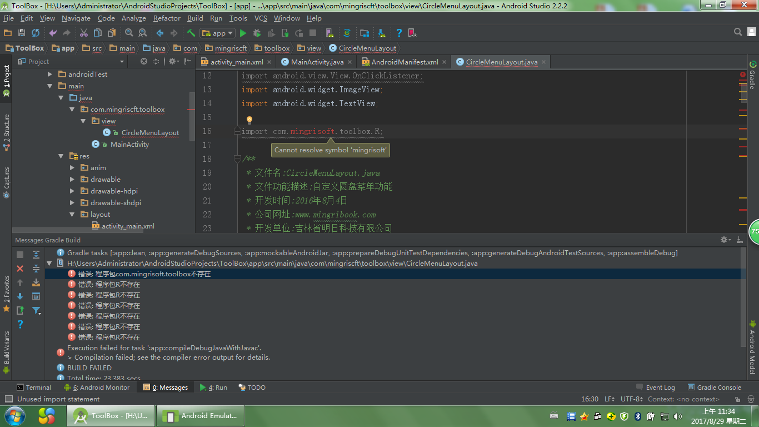
Task: Expand the androidTest folder
Action: click(x=49, y=74)
